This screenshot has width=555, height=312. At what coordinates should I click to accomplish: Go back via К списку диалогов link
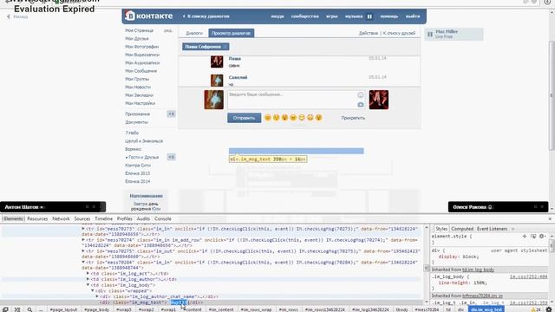point(206,16)
